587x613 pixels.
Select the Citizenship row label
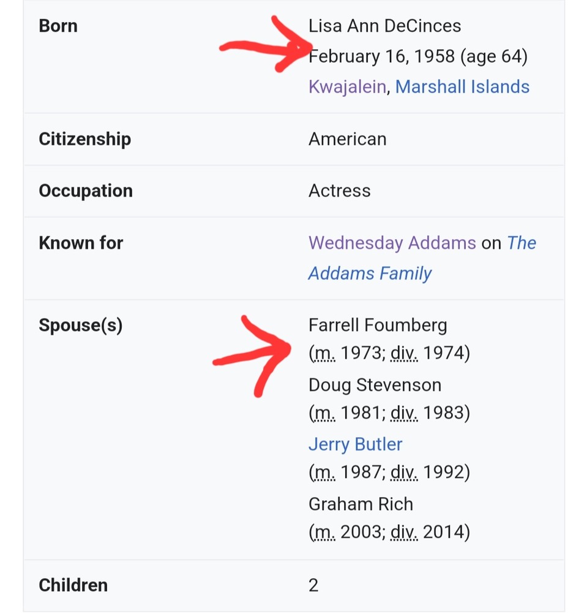point(84,139)
